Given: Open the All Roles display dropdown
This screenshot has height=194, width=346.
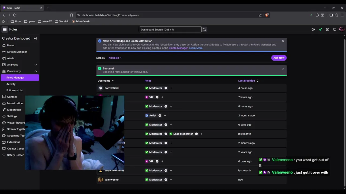Looking at the screenshot, I should click(115, 58).
